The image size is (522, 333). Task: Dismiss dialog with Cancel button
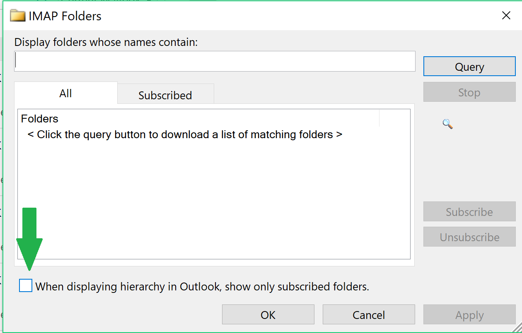(369, 315)
